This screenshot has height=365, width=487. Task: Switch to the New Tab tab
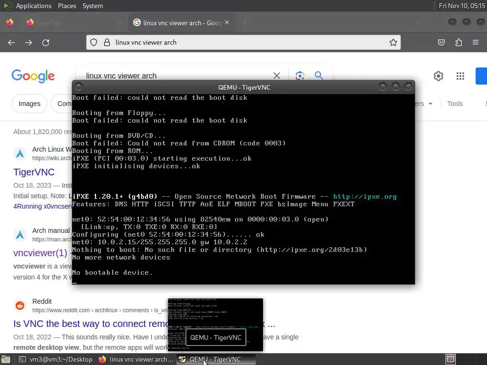pyautogui.click(x=73, y=23)
